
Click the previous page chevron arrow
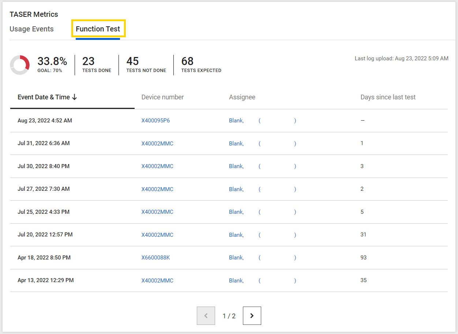206,315
